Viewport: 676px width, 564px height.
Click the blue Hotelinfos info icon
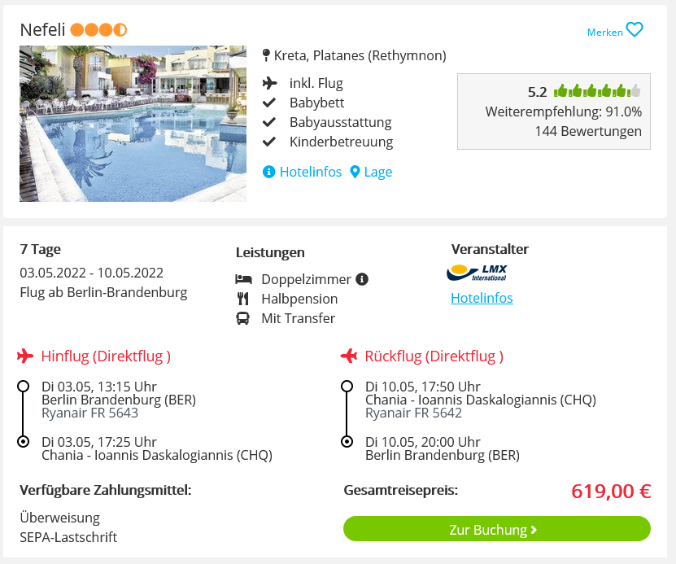[268, 172]
